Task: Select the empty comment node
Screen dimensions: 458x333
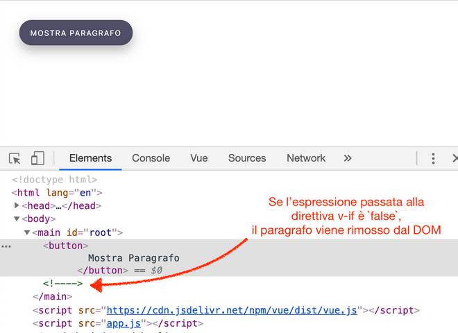Action: coord(62,284)
